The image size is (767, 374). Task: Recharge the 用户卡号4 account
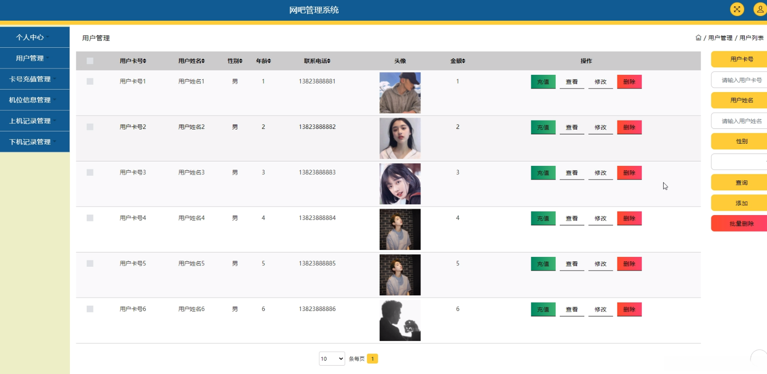pos(543,218)
